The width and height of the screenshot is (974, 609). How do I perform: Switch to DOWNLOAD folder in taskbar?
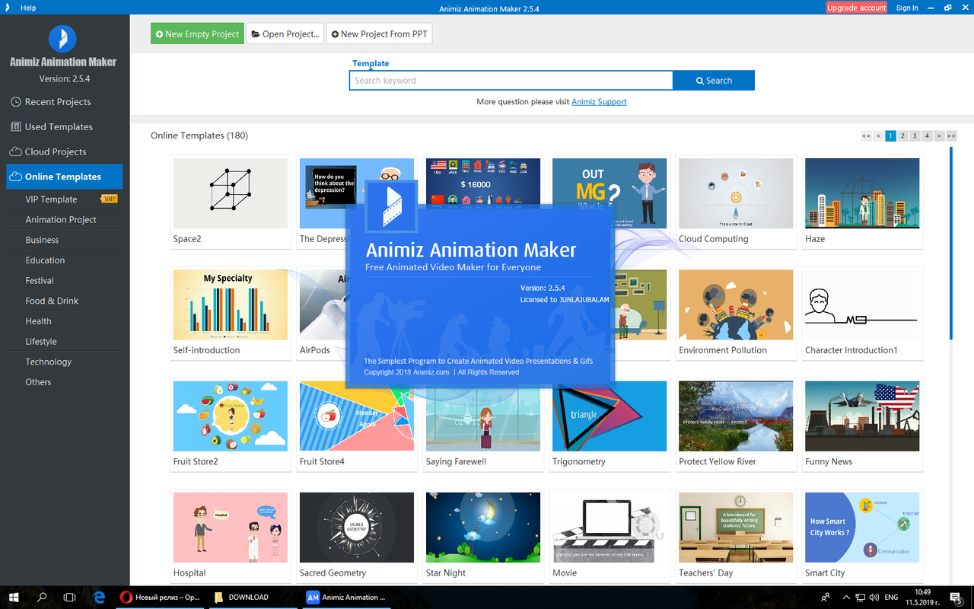(x=254, y=598)
